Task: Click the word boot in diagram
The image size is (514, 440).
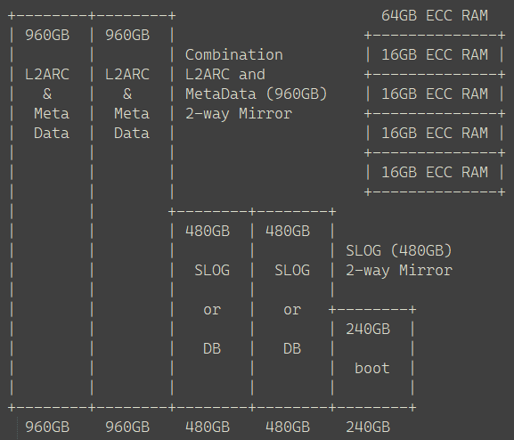Action: (x=372, y=369)
